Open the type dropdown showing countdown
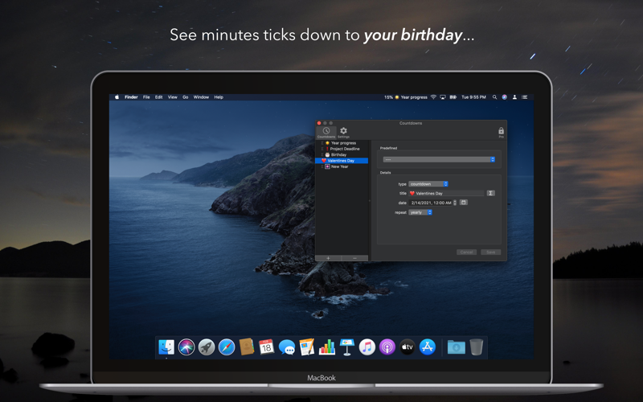Image resolution: width=643 pixels, height=402 pixels. coord(428,184)
